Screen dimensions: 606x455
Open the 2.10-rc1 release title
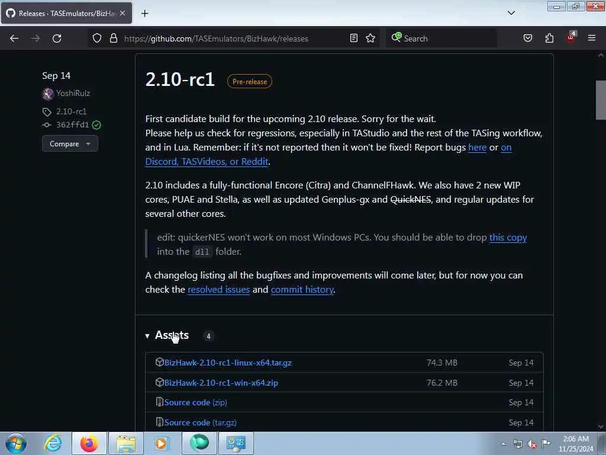coord(180,80)
